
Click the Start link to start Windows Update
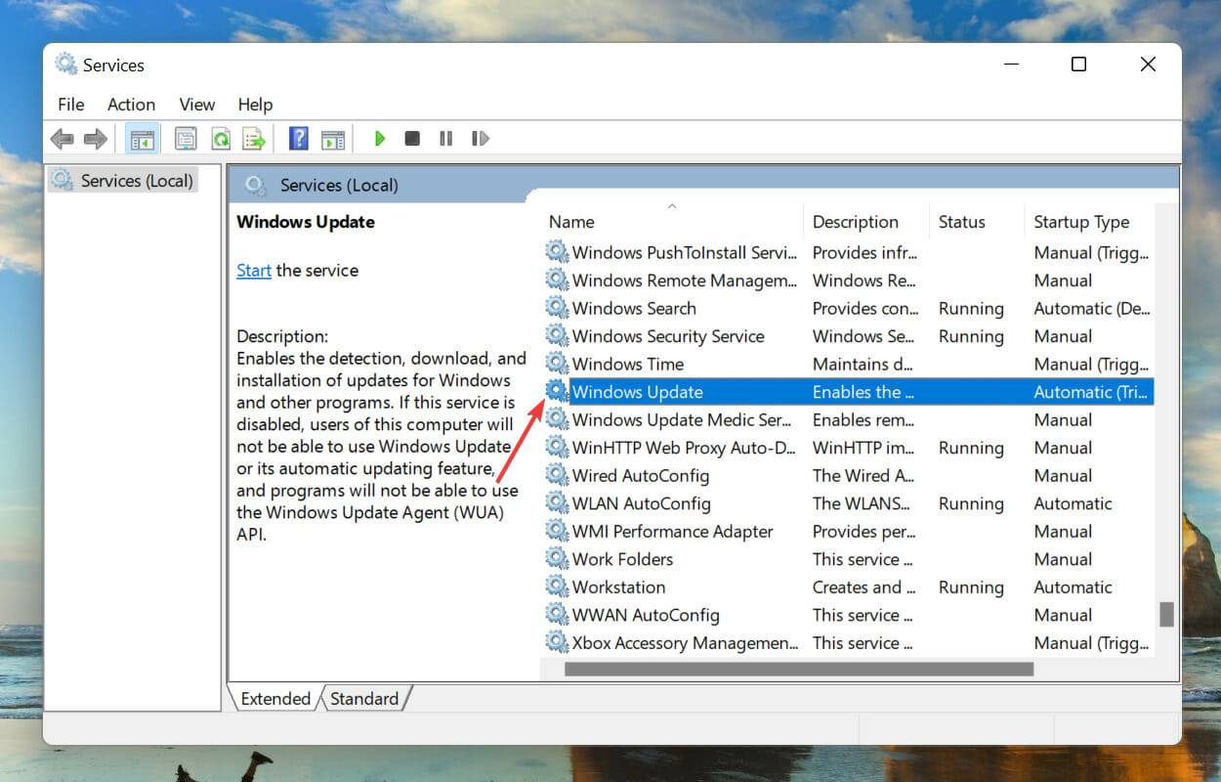point(253,270)
